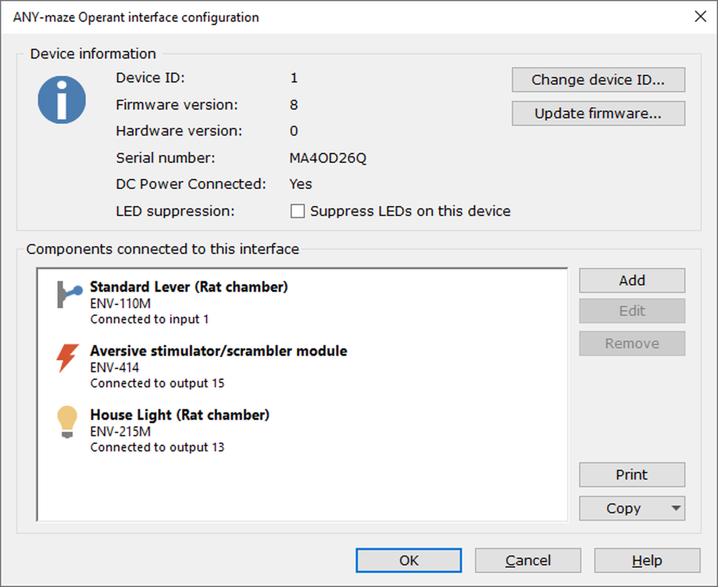
Task: Click the House Light bulb icon
Action: click(67, 422)
